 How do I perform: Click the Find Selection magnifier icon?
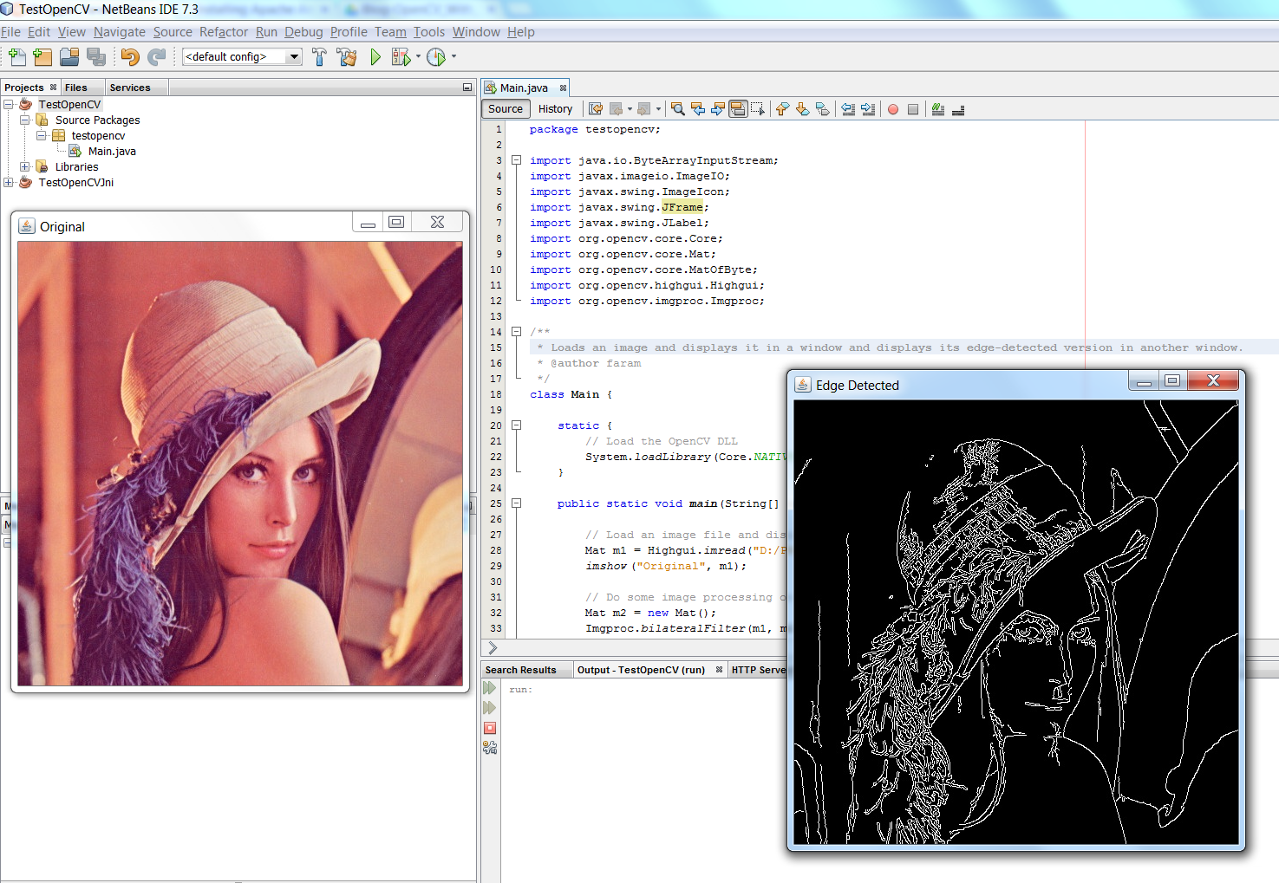pyautogui.click(x=677, y=108)
